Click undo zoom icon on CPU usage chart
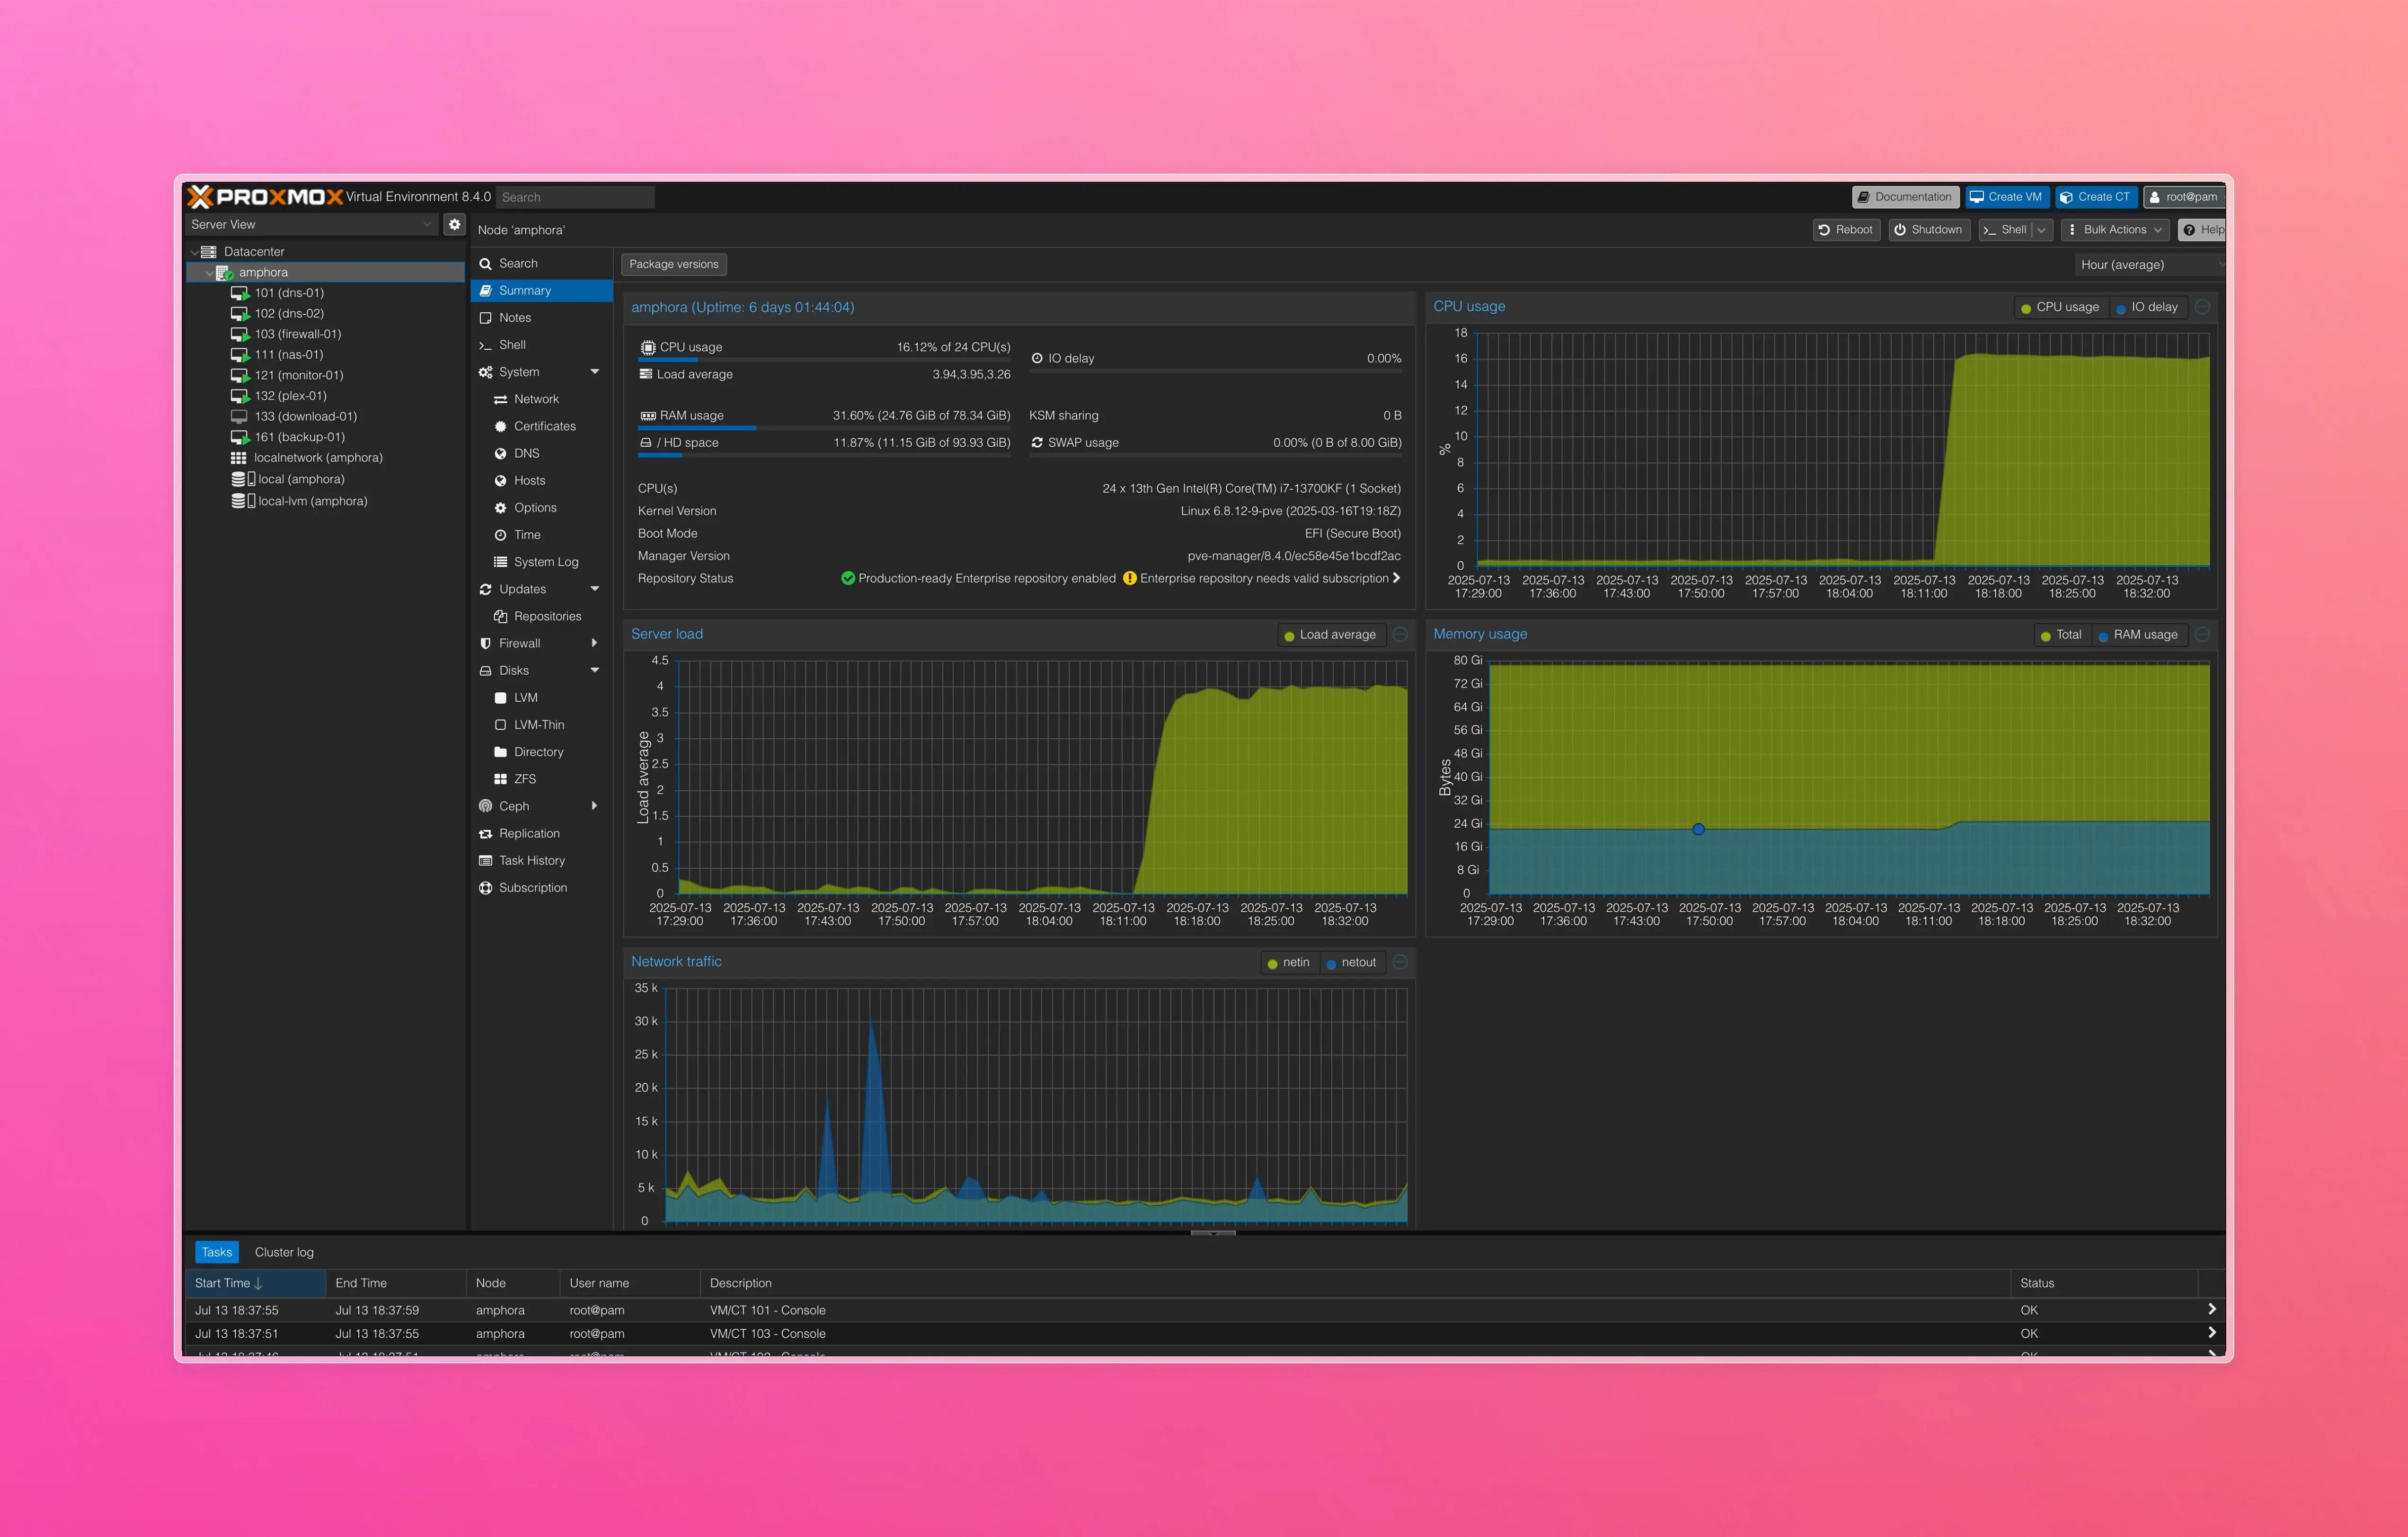2408x1537 pixels. 2202,307
